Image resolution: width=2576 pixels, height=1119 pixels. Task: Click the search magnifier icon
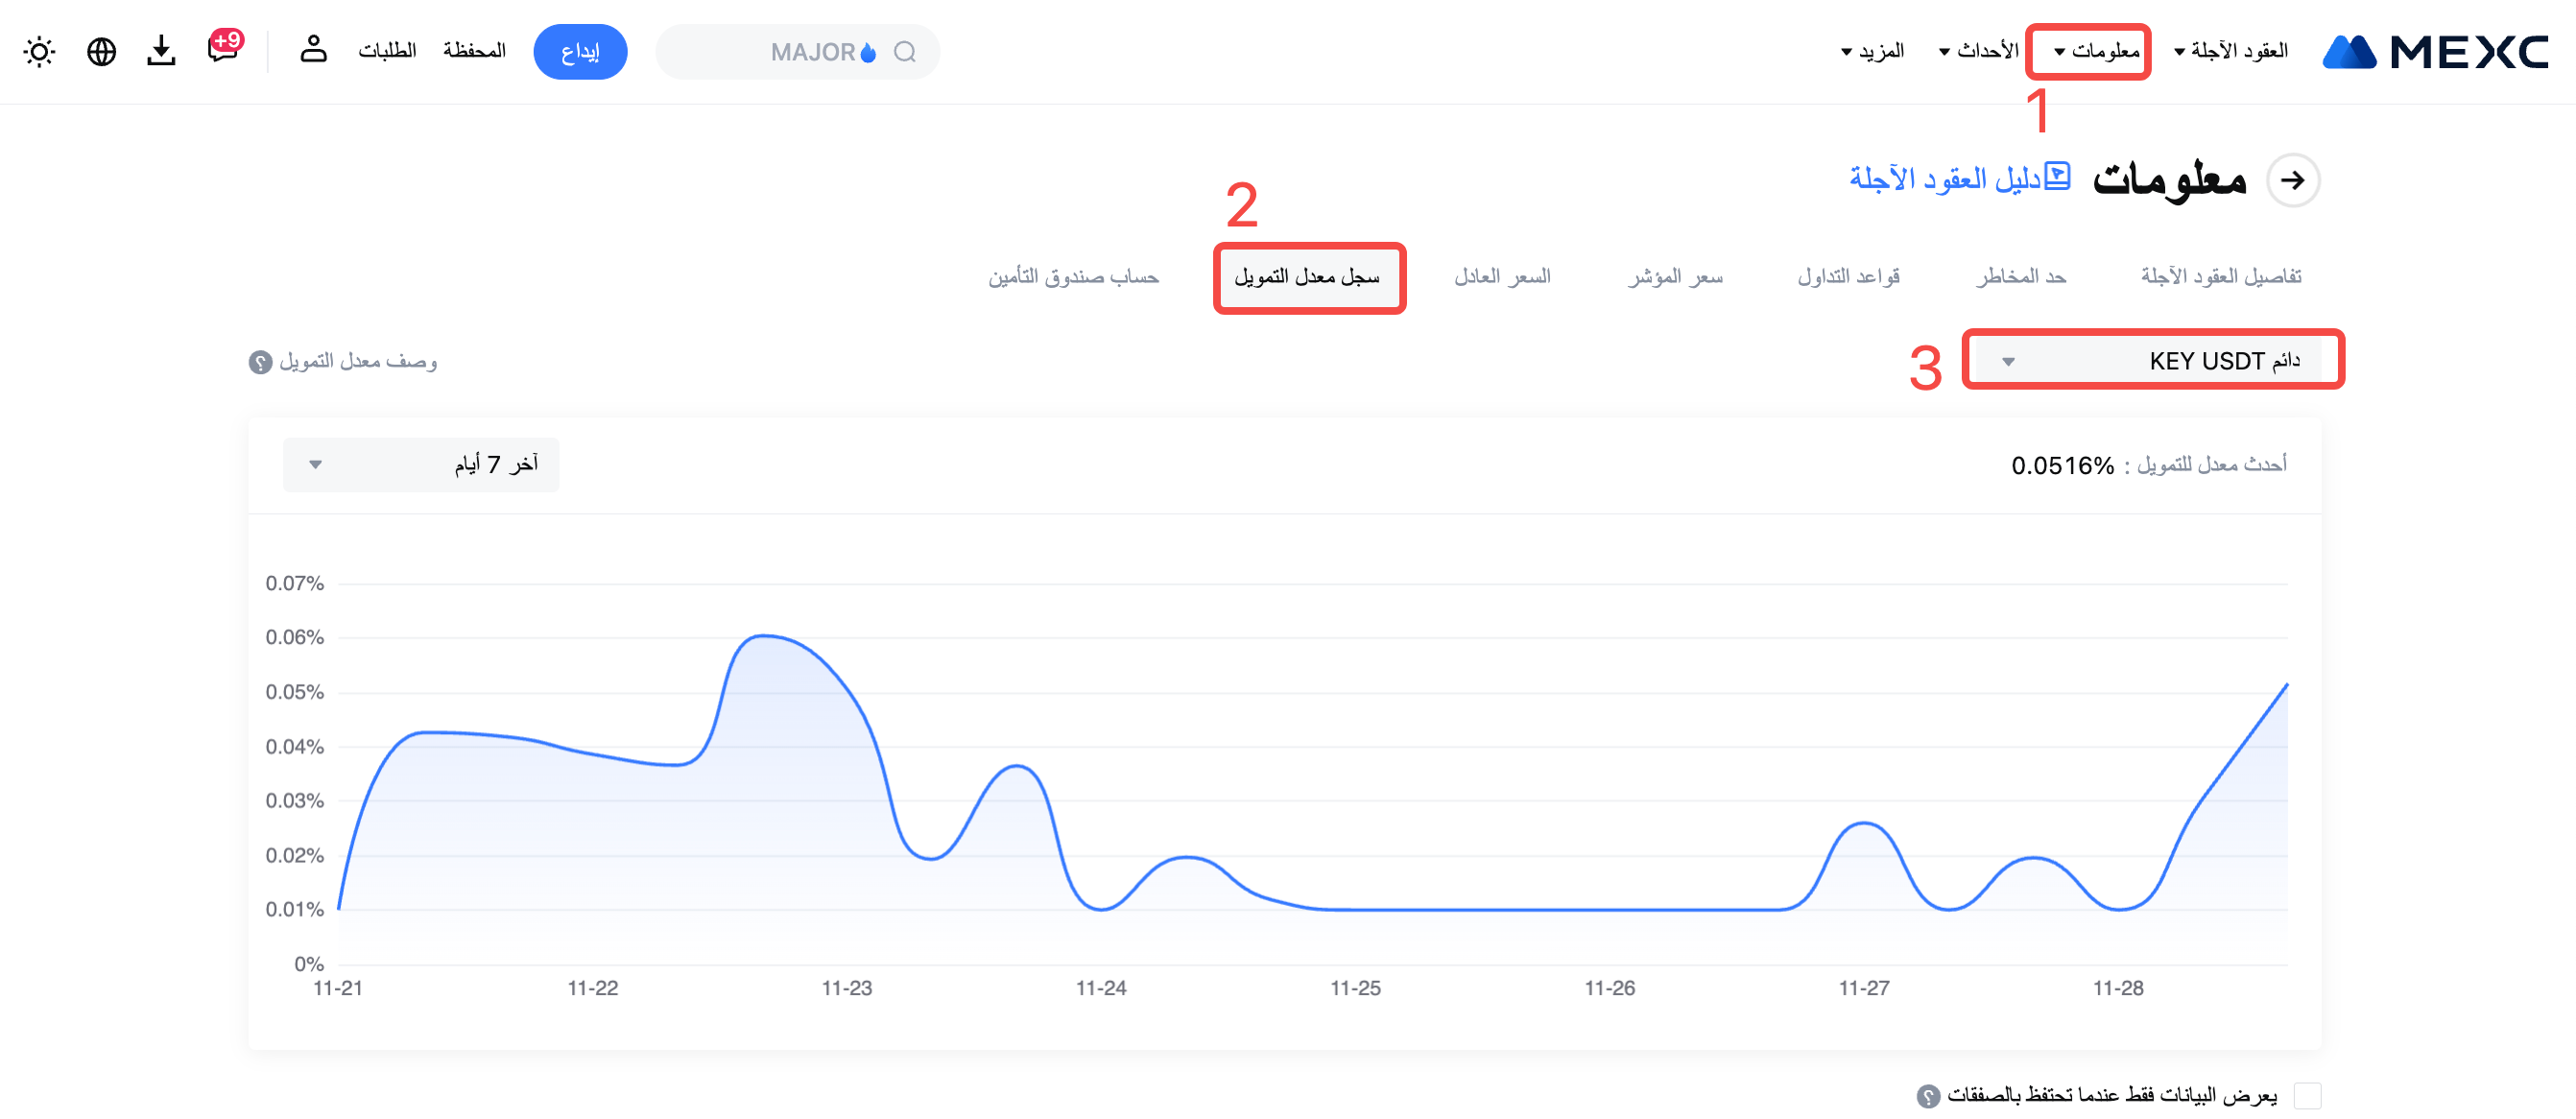tap(905, 52)
